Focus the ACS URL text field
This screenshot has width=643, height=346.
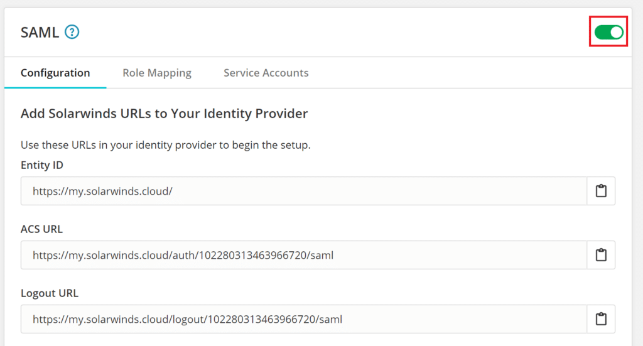(x=440, y=255)
